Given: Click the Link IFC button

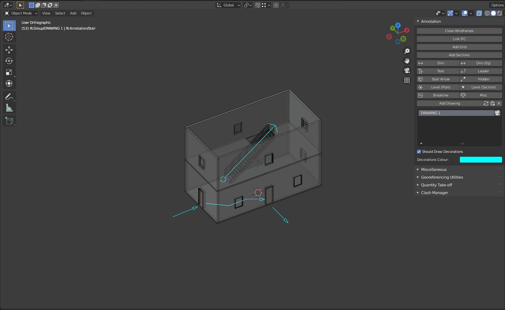Looking at the screenshot, I should click(459, 39).
